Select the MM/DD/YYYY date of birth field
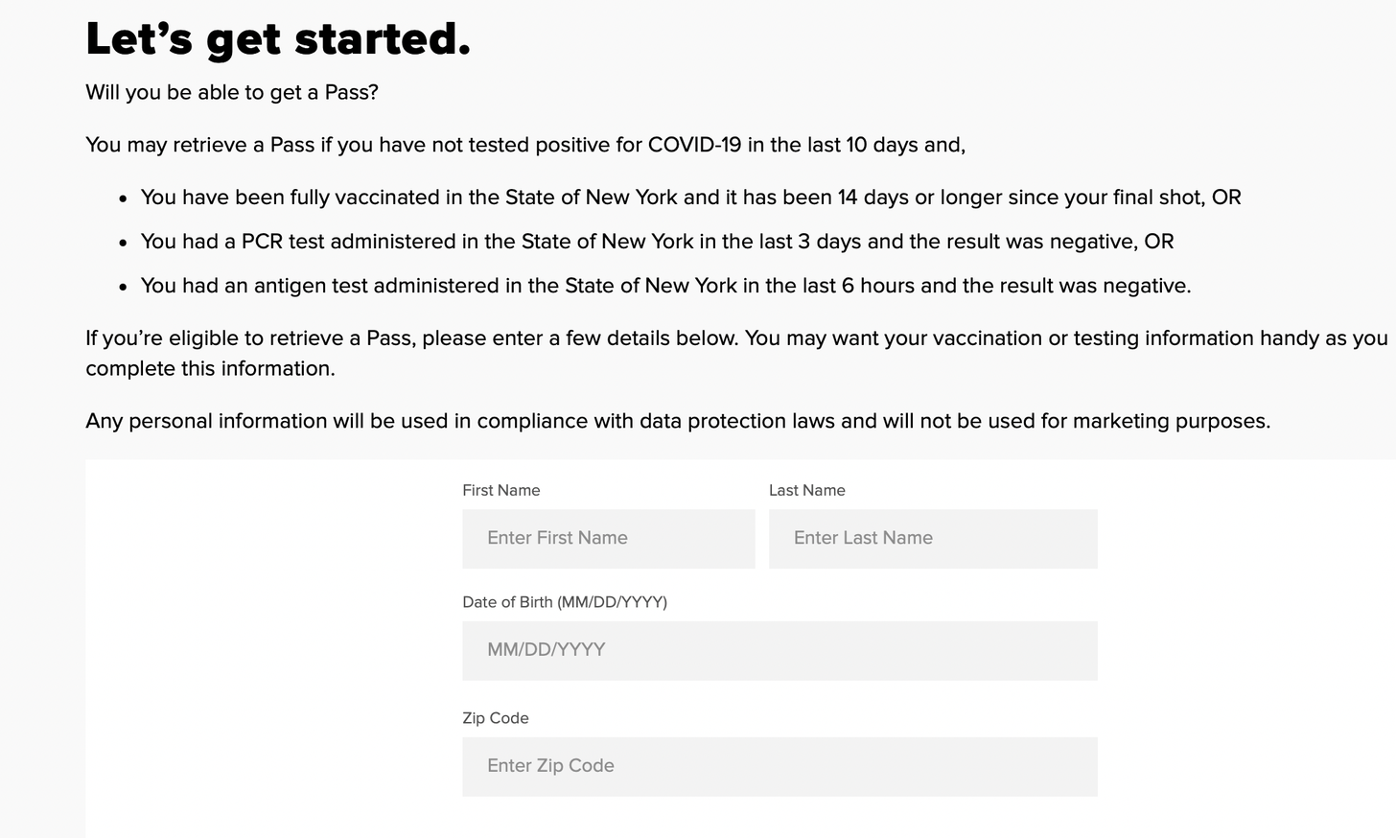This screenshot has width=1396, height=838. (x=779, y=651)
